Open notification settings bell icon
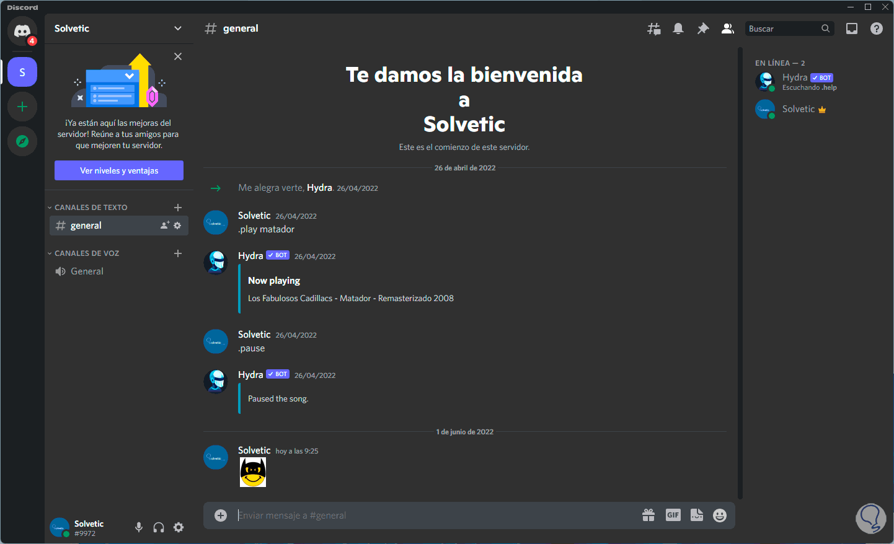The height and width of the screenshot is (544, 894). tap(678, 29)
